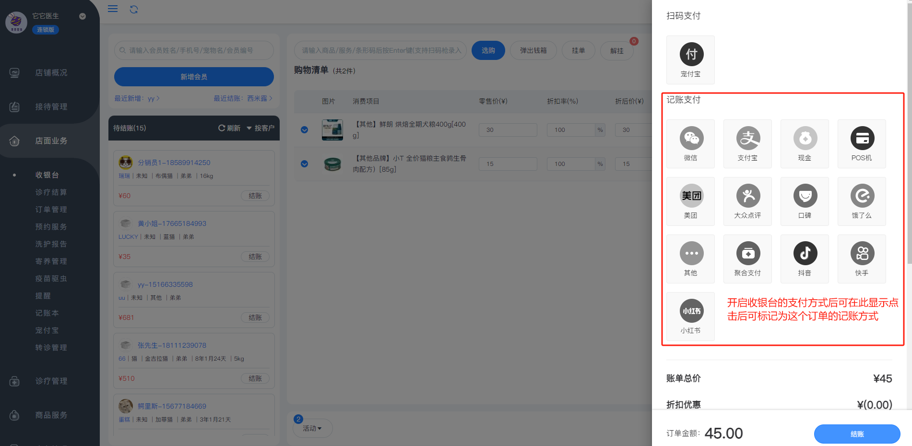Pick 美团 payment method
912x446 pixels.
tap(690, 201)
